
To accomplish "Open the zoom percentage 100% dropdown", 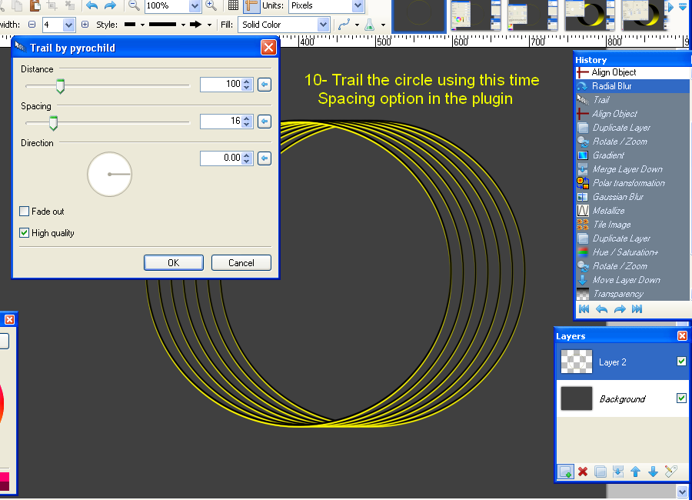I will 195,5.
